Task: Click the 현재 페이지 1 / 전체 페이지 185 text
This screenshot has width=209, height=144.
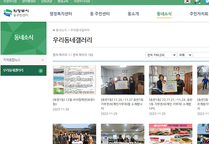Action: click(73, 55)
